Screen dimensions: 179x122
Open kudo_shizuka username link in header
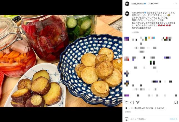137,4
